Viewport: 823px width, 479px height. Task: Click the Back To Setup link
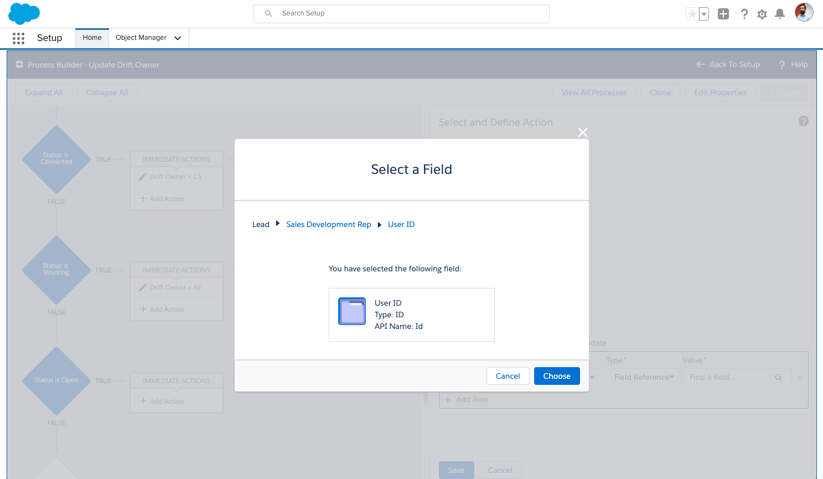(728, 64)
